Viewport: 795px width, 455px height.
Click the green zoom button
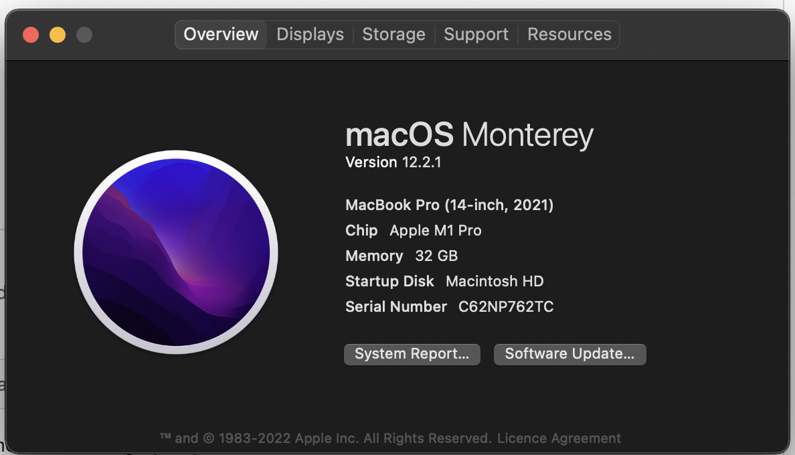pos(84,34)
